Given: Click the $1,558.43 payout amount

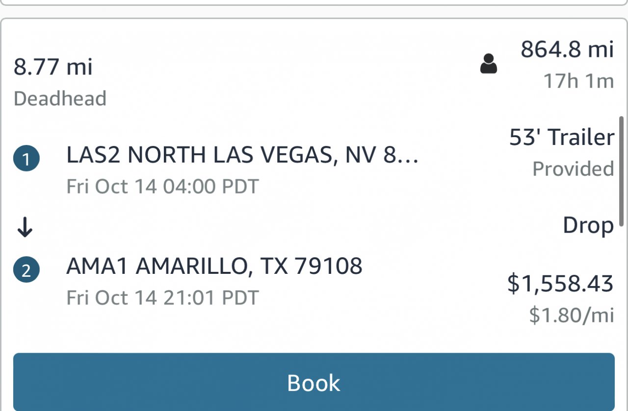Looking at the screenshot, I should (x=560, y=284).
